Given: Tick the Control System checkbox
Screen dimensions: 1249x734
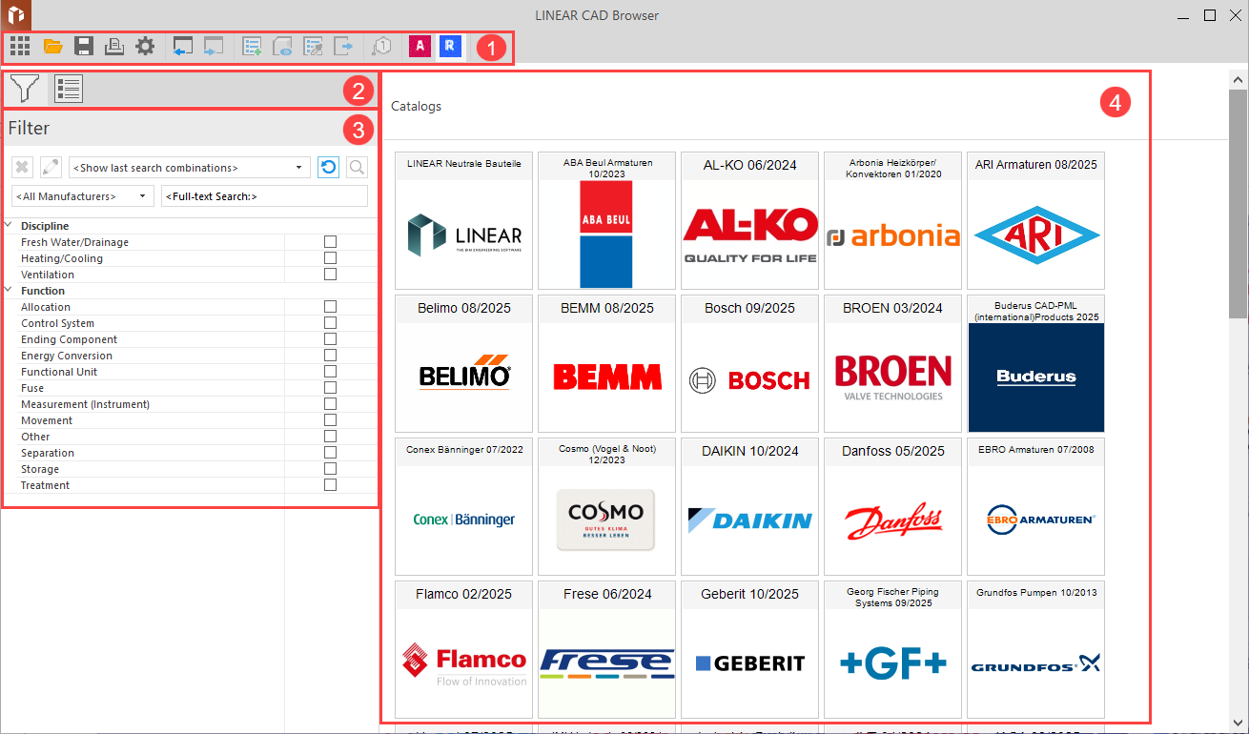Looking at the screenshot, I should click(x=331, y=323).
